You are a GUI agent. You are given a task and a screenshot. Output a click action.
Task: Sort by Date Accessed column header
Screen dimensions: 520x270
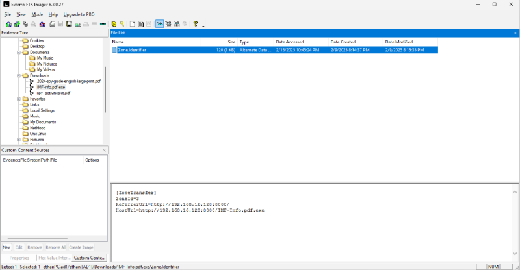pyautogui.click(x=301, y=42)
